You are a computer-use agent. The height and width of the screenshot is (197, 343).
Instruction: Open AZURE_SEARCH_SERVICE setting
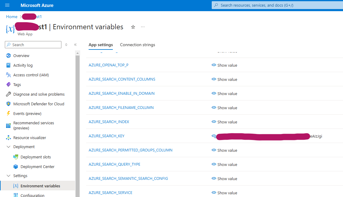(x=110, y=193)
